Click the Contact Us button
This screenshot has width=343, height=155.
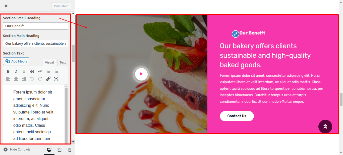[237, 116]
